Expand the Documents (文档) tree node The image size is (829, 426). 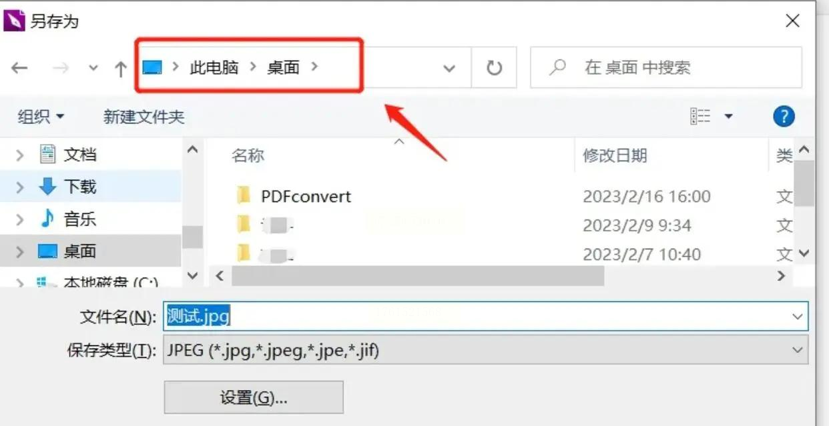tap(20, 155)
